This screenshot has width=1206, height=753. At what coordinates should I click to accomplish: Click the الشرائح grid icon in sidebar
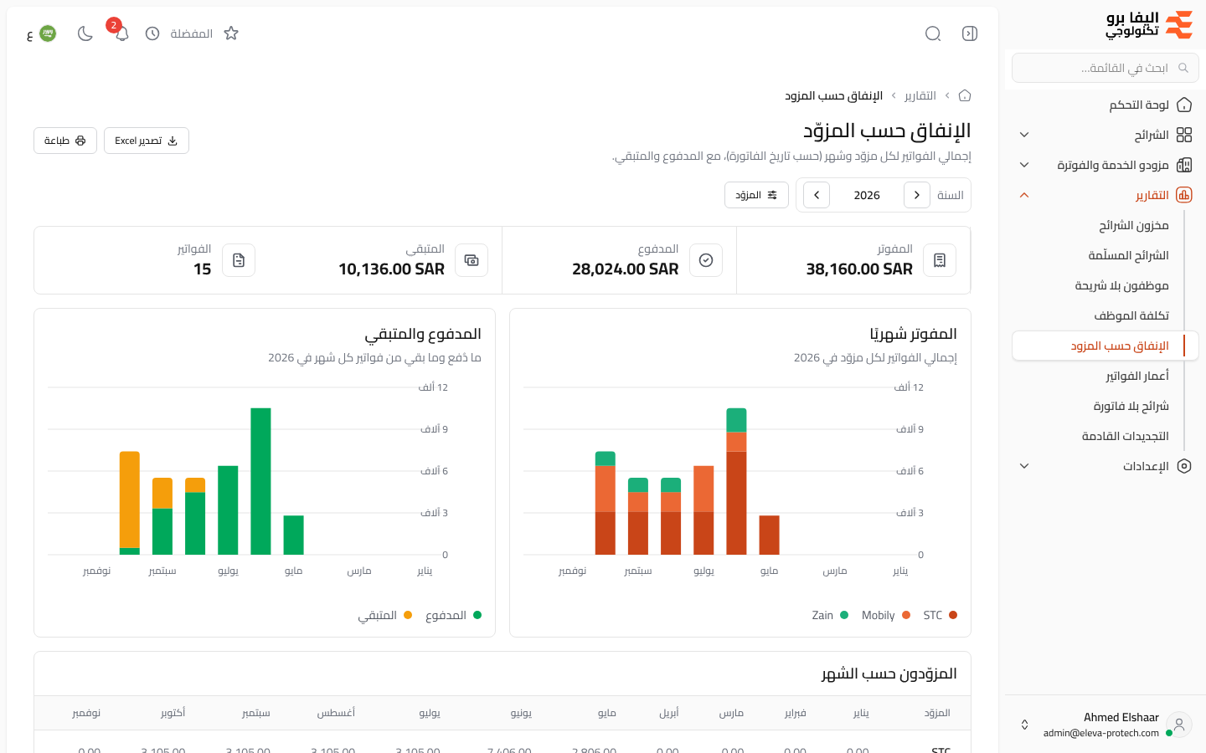click(1184, 135)
